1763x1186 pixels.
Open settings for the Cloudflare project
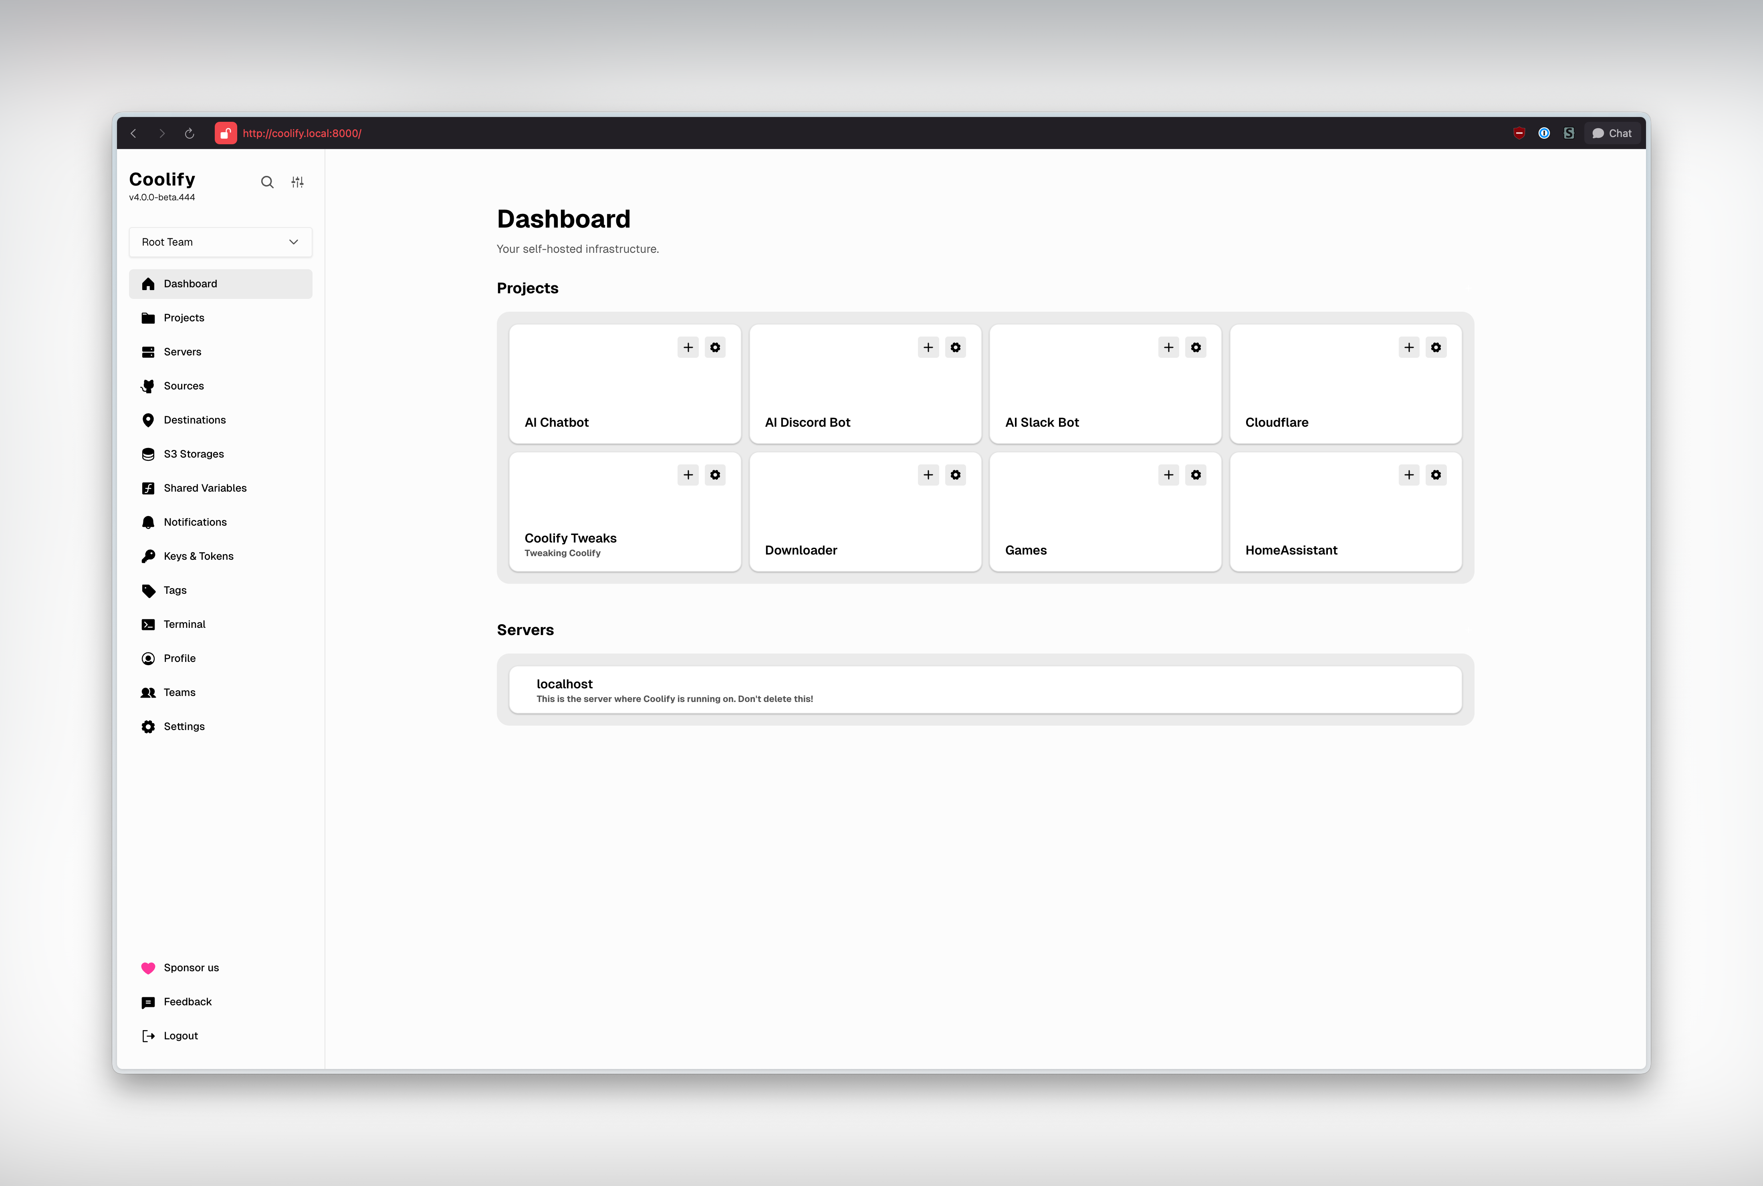[1436, 347]
